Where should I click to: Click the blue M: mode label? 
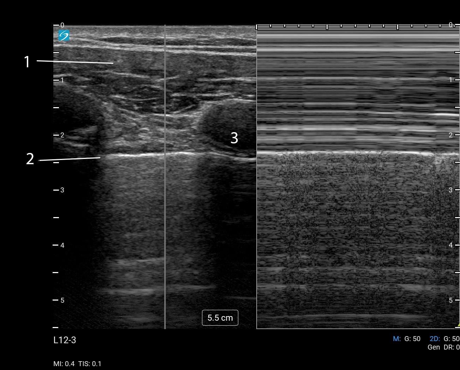coord(397,339)
